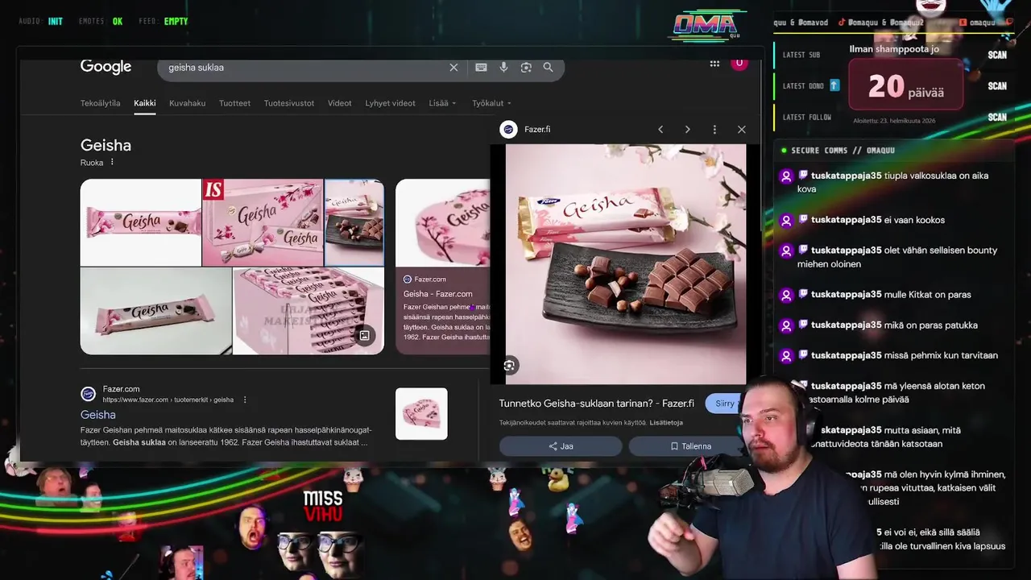Click heart-shaped Geisha box card image

coord(442,222)
